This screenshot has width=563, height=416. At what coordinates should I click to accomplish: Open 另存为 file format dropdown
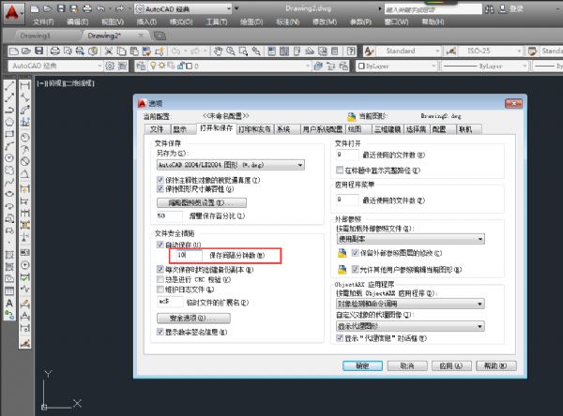pos(231,165)
